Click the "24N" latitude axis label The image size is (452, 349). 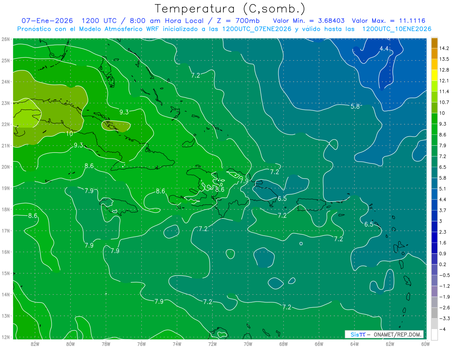pos(5,82)
